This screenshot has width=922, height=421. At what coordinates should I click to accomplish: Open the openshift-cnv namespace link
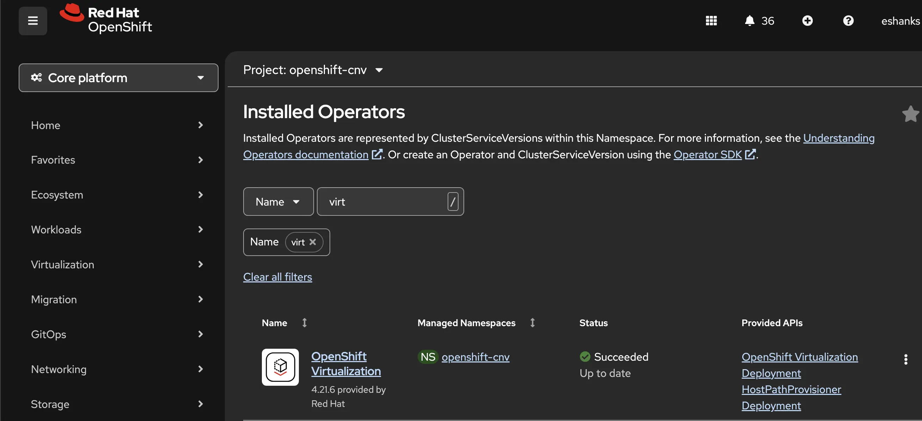point(475,357)
